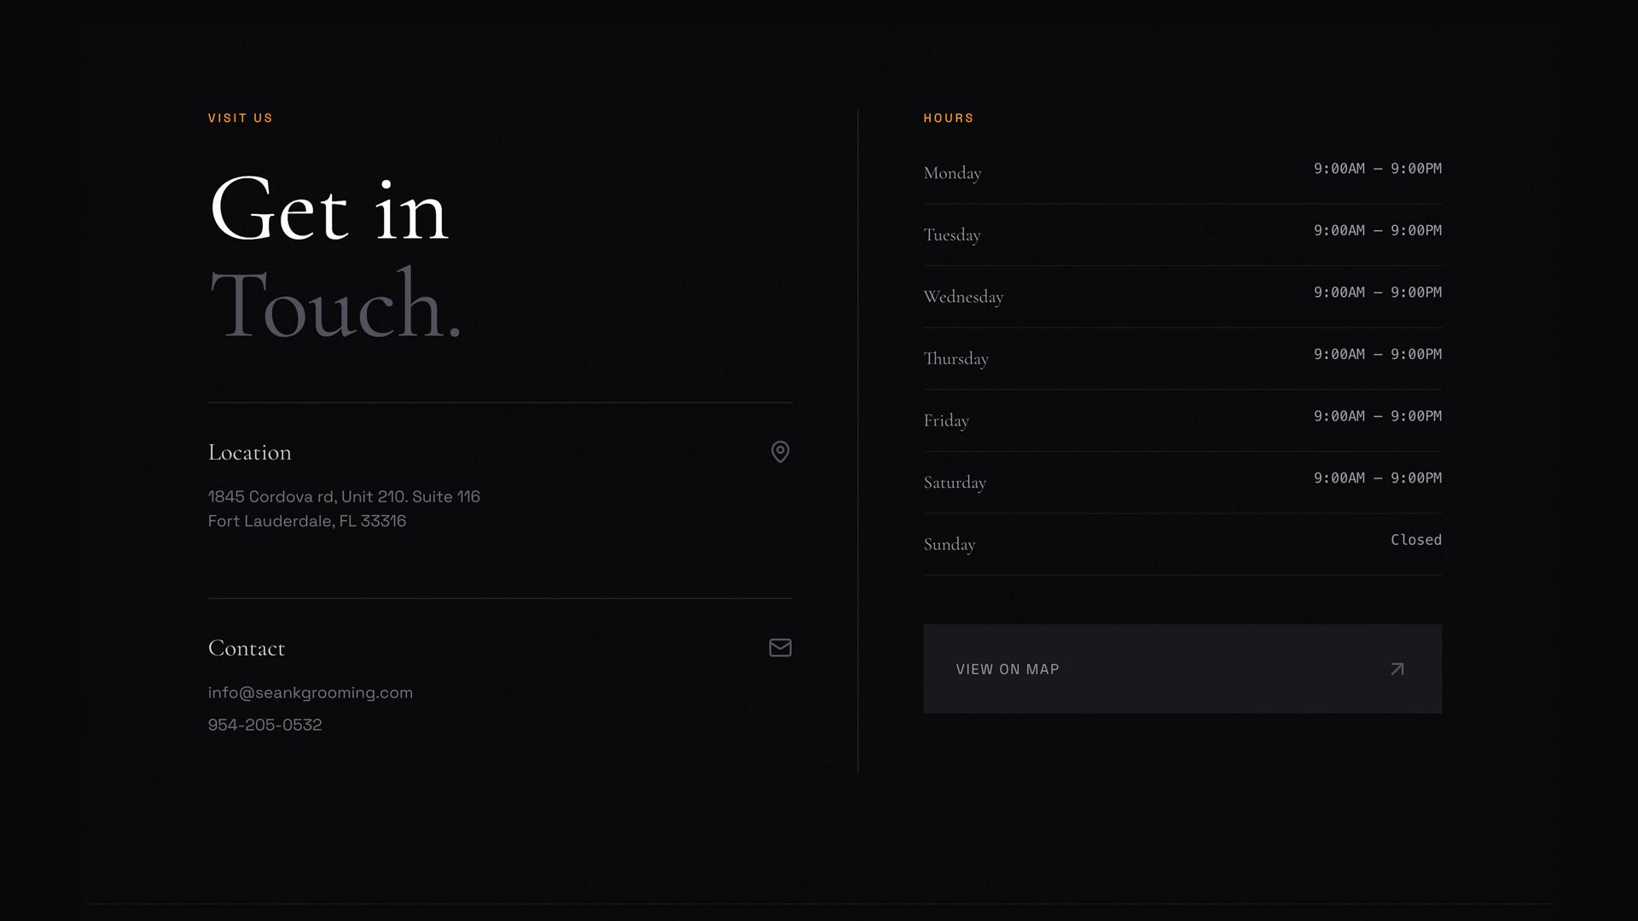Click the Contact heading
Viewport: 1638px width, 921px height.
[x=246, y=649]
